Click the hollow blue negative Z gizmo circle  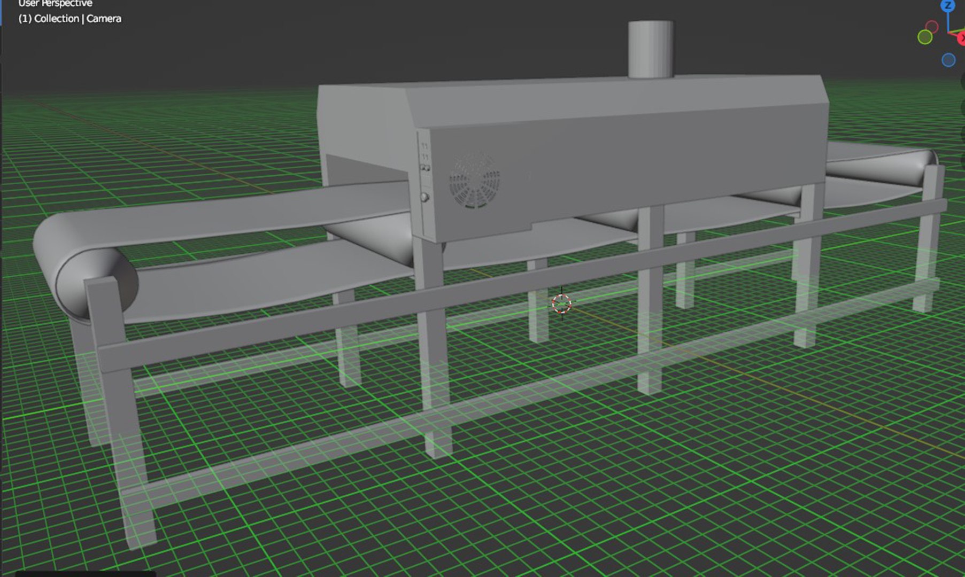[948, 60]
